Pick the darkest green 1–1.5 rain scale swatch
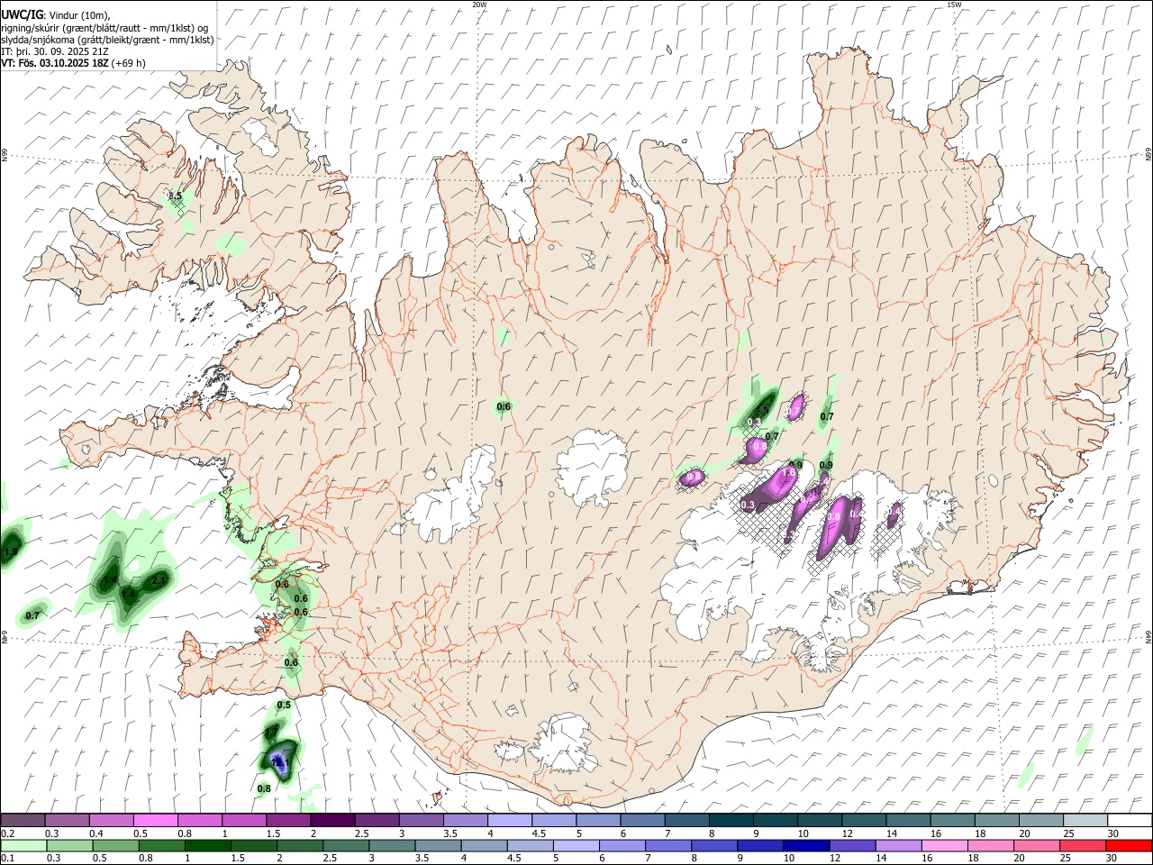 (207, 845)
